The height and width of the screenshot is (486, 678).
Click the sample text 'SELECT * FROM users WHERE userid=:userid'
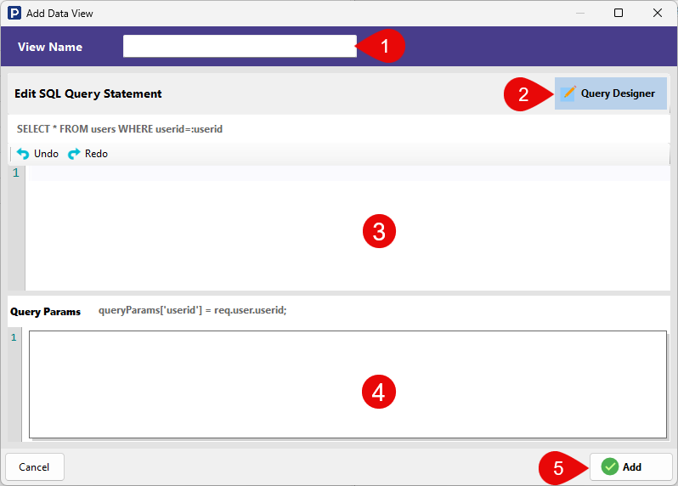pos(120,129)
